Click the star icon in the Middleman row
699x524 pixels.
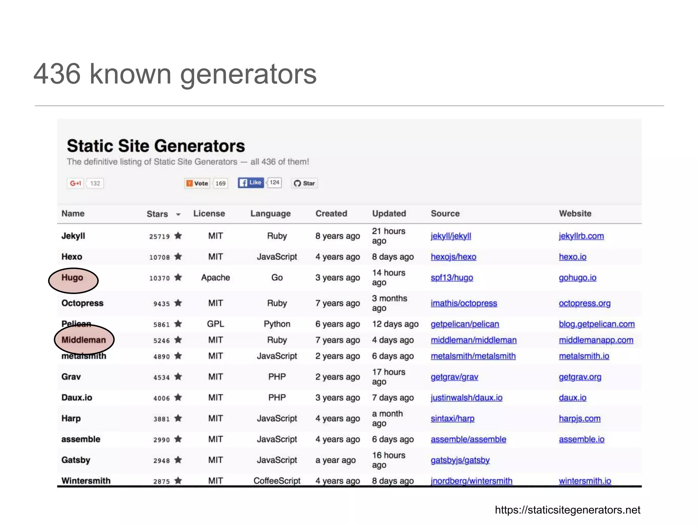pyautogui.click(x=178, y=340)
